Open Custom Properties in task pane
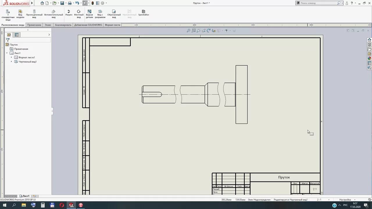 pyautogui.click(x=369, y=63)
